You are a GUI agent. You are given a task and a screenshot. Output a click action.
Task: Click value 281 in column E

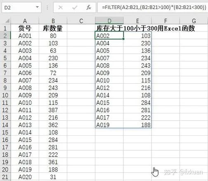point(137,110)
